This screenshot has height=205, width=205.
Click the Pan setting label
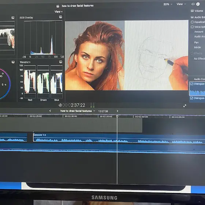click(196, 42)
